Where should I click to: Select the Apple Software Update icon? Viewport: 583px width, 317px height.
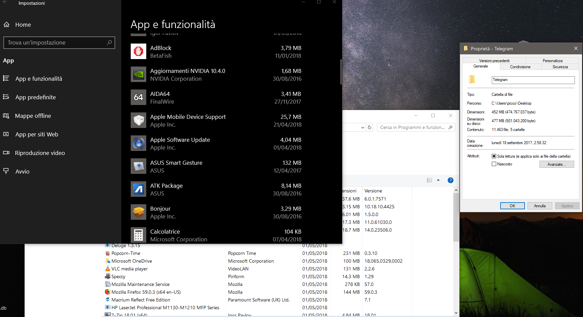138,143
